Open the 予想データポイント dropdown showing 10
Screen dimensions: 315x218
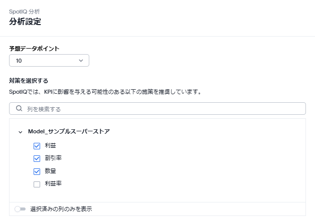[x=49, y=61]
